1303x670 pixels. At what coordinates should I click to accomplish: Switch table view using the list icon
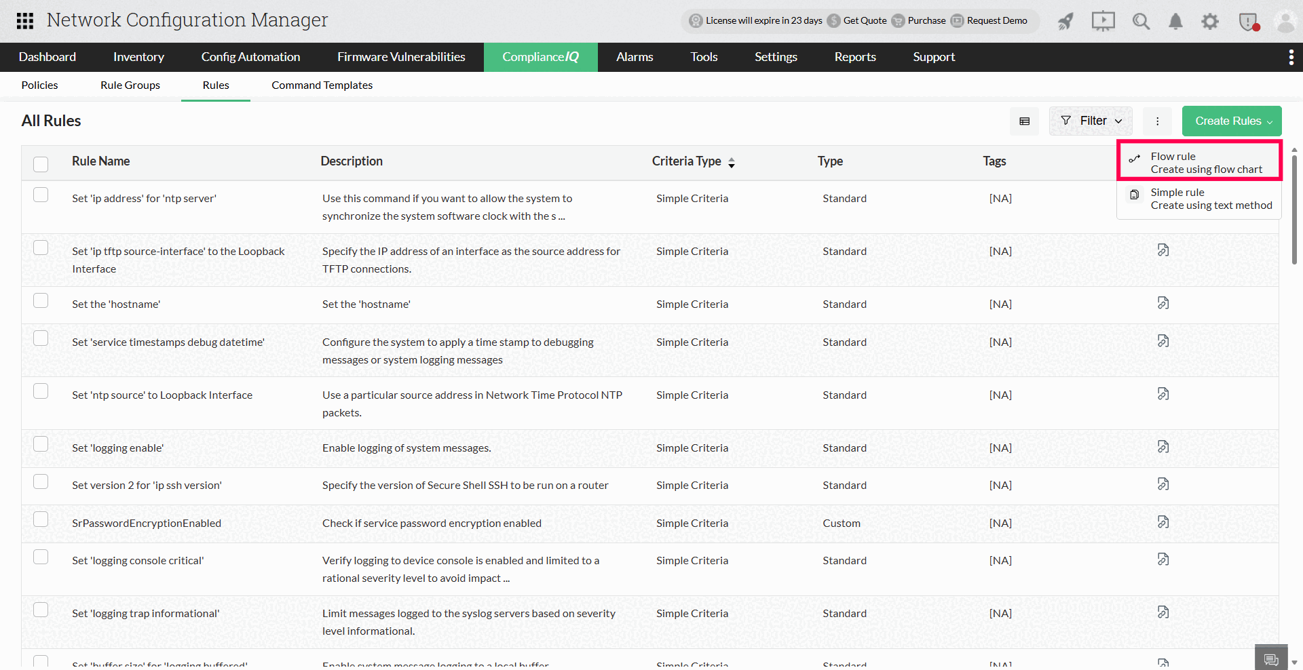click(x=1025, y=121)
